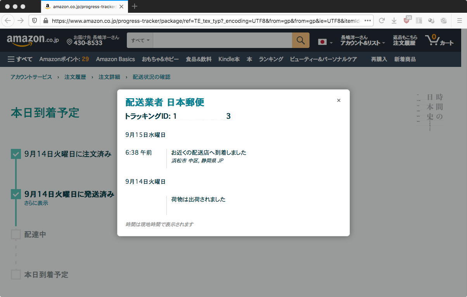Open the page actions three-dots menu
The height and width of the screenshot is (297, 467).
tap(368, 20)
